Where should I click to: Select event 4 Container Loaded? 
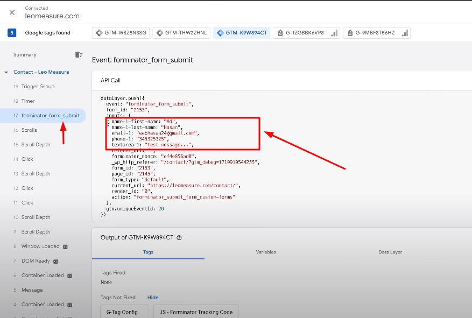pyautogui.click(x=43, y=305)
